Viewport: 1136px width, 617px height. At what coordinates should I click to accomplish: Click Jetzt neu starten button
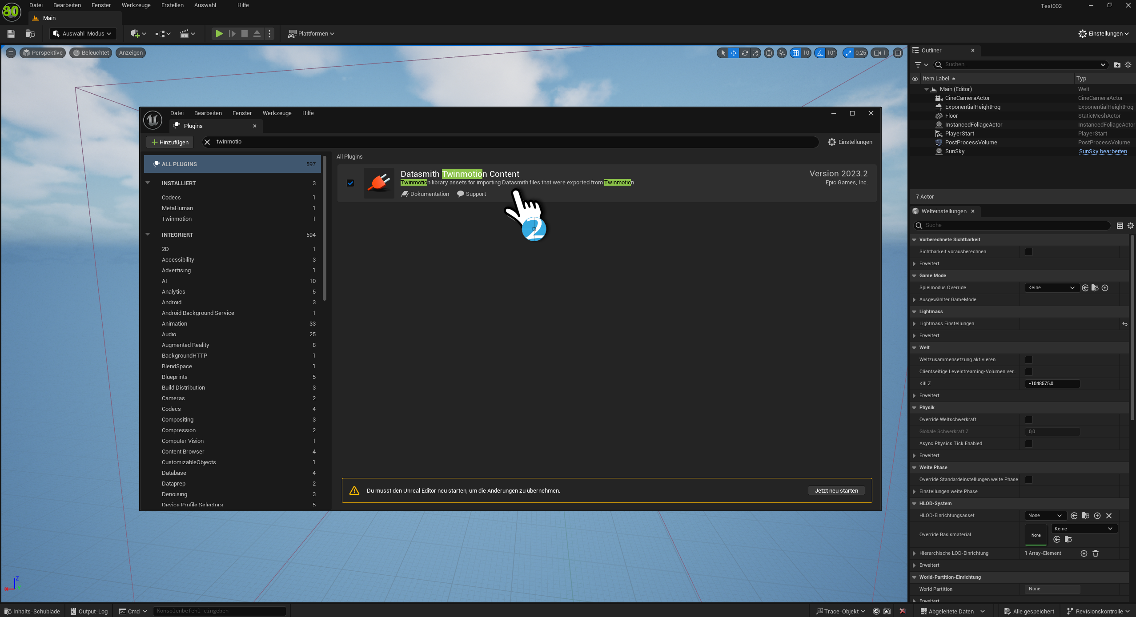(x=836, y=491)
